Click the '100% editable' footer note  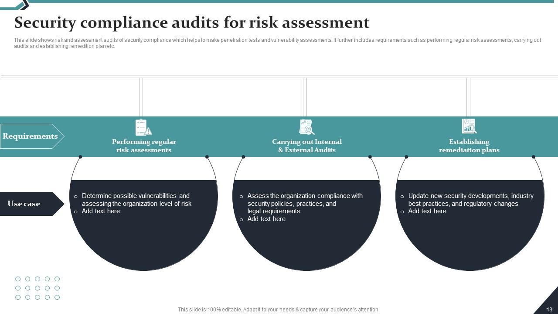tap(279, 309)
